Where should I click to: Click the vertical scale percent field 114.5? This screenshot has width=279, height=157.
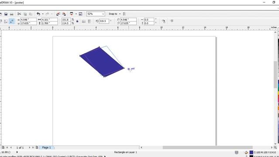[x=66, y=23]
